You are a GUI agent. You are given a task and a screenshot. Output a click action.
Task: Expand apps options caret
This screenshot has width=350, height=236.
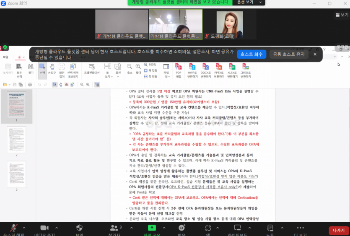218,228
